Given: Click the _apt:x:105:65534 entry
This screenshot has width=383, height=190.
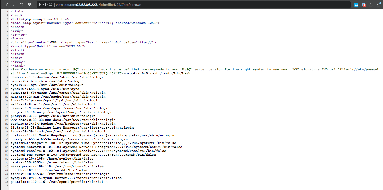Looking at the screenshot, I should tap(52, 162).
